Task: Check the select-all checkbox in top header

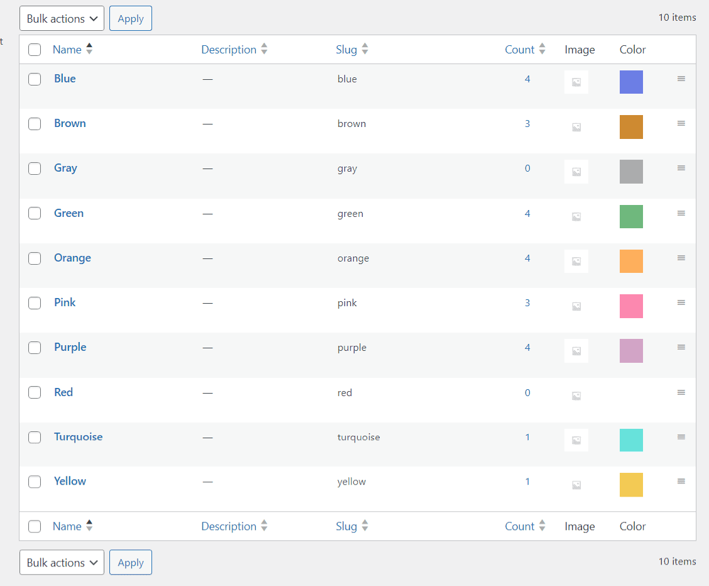Action: (x=35, y=50)
